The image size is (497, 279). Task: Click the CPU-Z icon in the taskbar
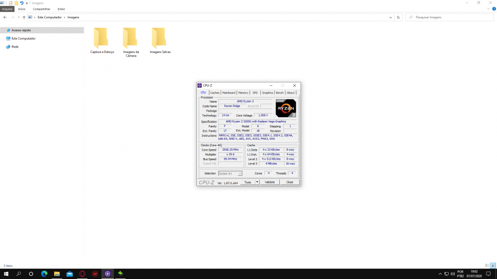click(108, 274)
